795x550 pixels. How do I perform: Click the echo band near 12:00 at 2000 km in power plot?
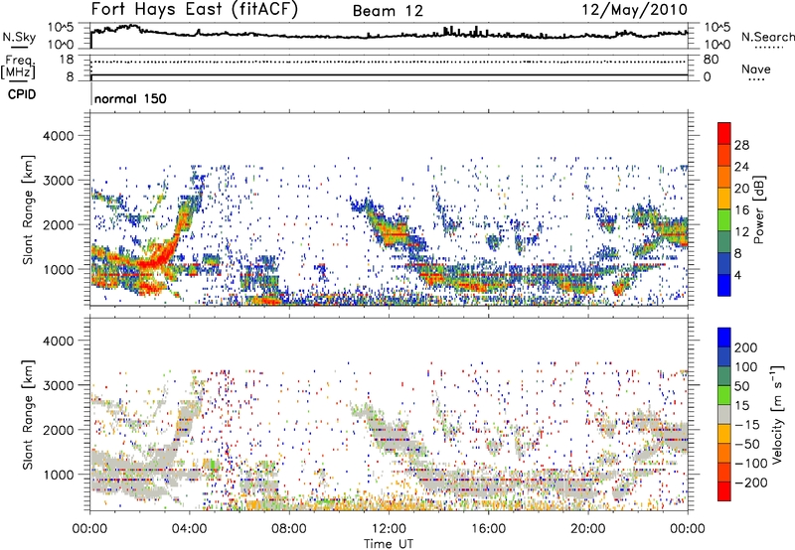tap(393, 230)
